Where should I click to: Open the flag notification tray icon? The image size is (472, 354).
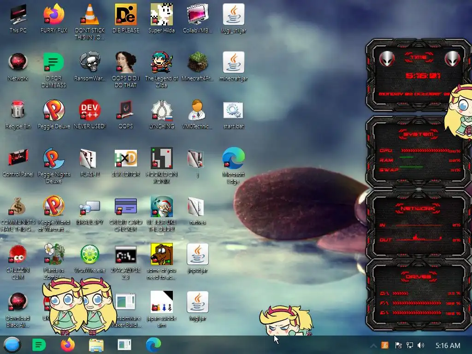(398, 345)
